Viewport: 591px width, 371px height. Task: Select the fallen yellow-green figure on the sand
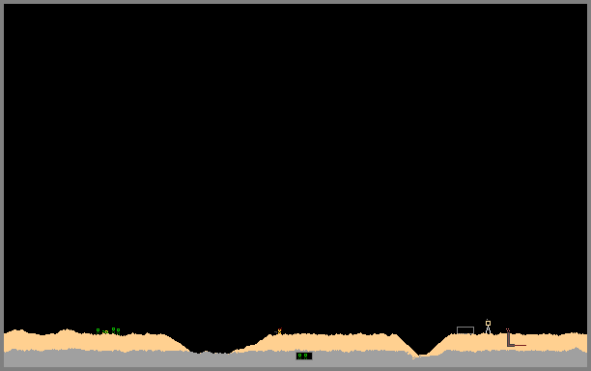(105, 332)
